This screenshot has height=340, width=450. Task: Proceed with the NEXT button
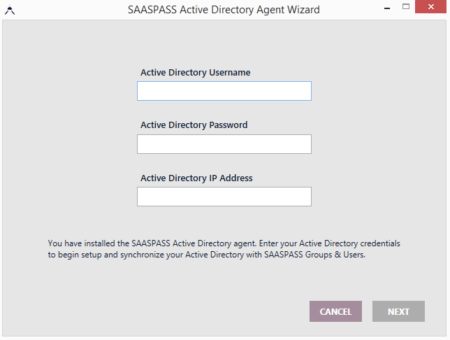coord(398,311)
